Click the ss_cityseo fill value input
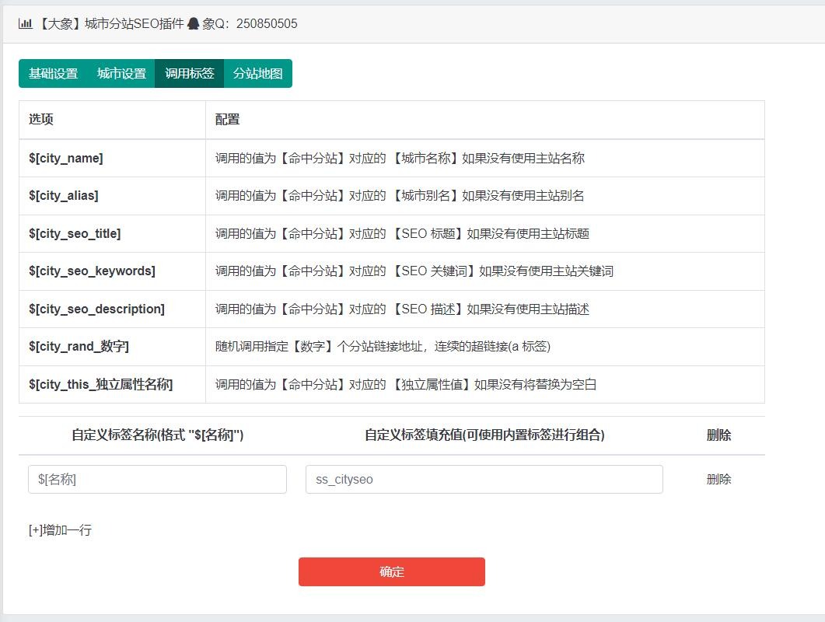The width and height of the screenshot is (825, 622). 484,480
